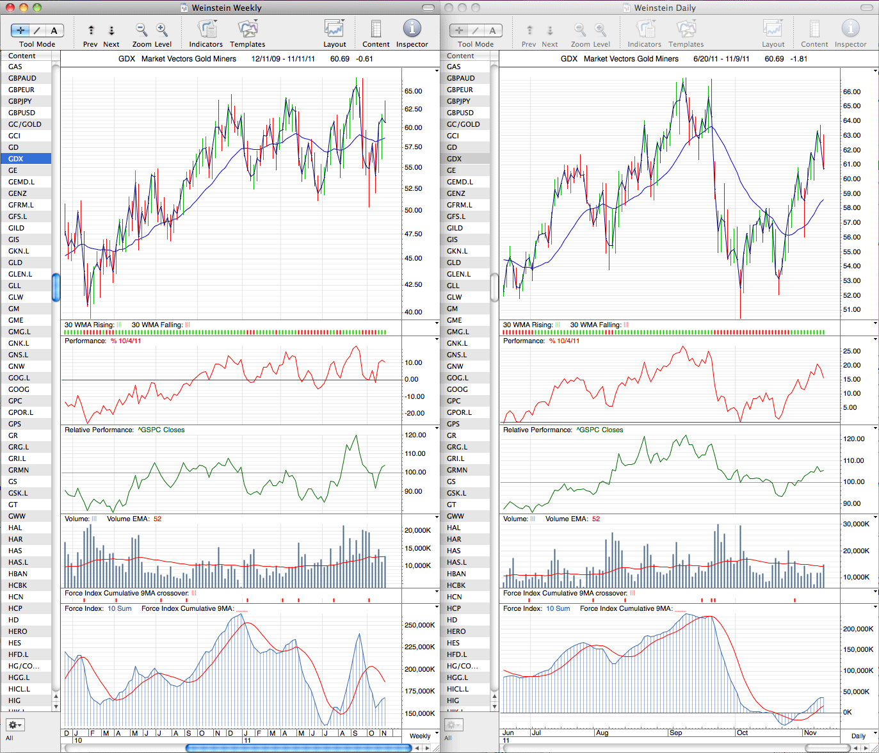Viewport: 879px width, 753px height.
Task: Select the line drawing tool mode
Action: click(37, 30)
